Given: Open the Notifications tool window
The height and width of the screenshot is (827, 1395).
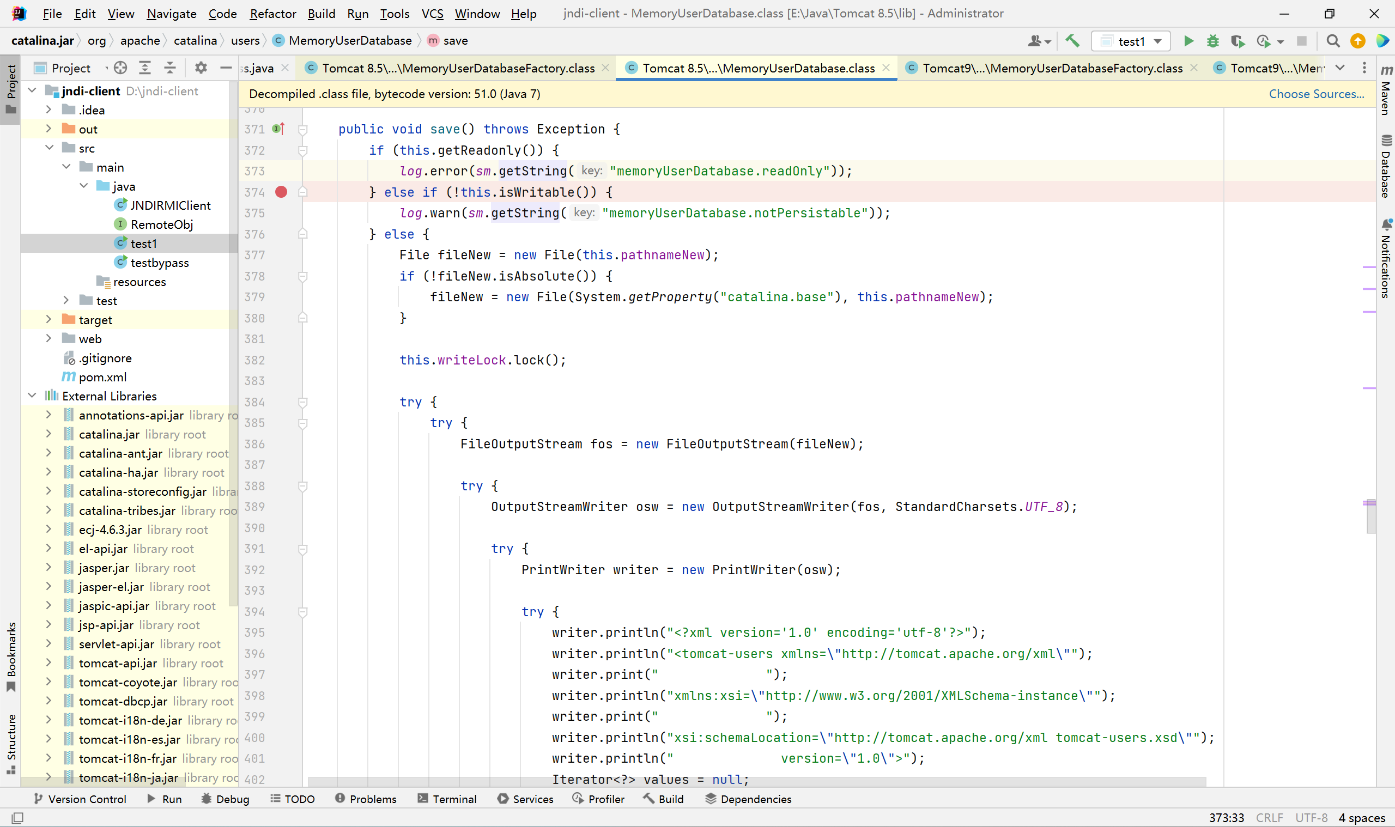Looking at the screenshot, I should pos(1386,259).
